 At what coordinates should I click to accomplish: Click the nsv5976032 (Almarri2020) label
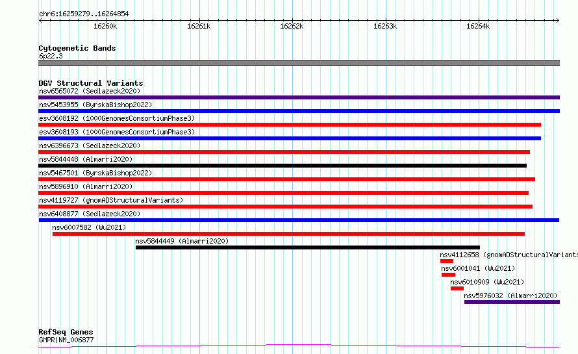(510, 296)
